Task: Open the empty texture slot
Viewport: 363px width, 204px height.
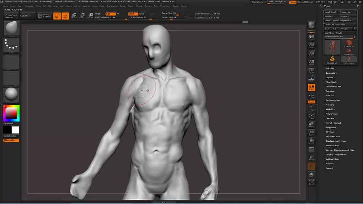Action: 11,79
